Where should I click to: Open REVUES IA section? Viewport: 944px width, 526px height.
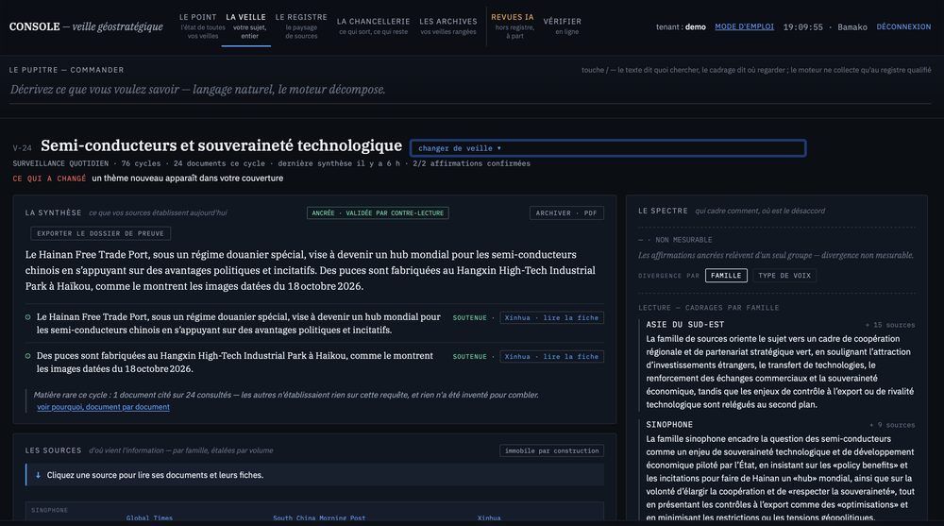pos(513,25)
